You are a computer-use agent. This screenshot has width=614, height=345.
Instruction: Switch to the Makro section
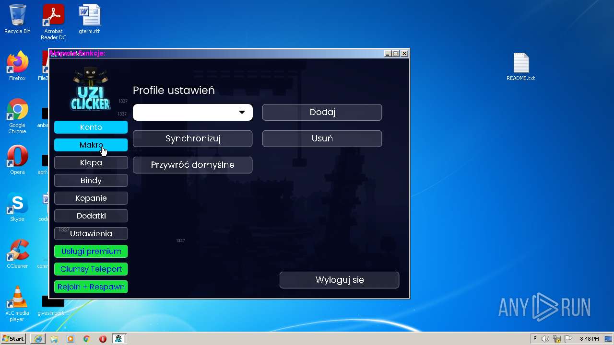[x=91, y=145]
